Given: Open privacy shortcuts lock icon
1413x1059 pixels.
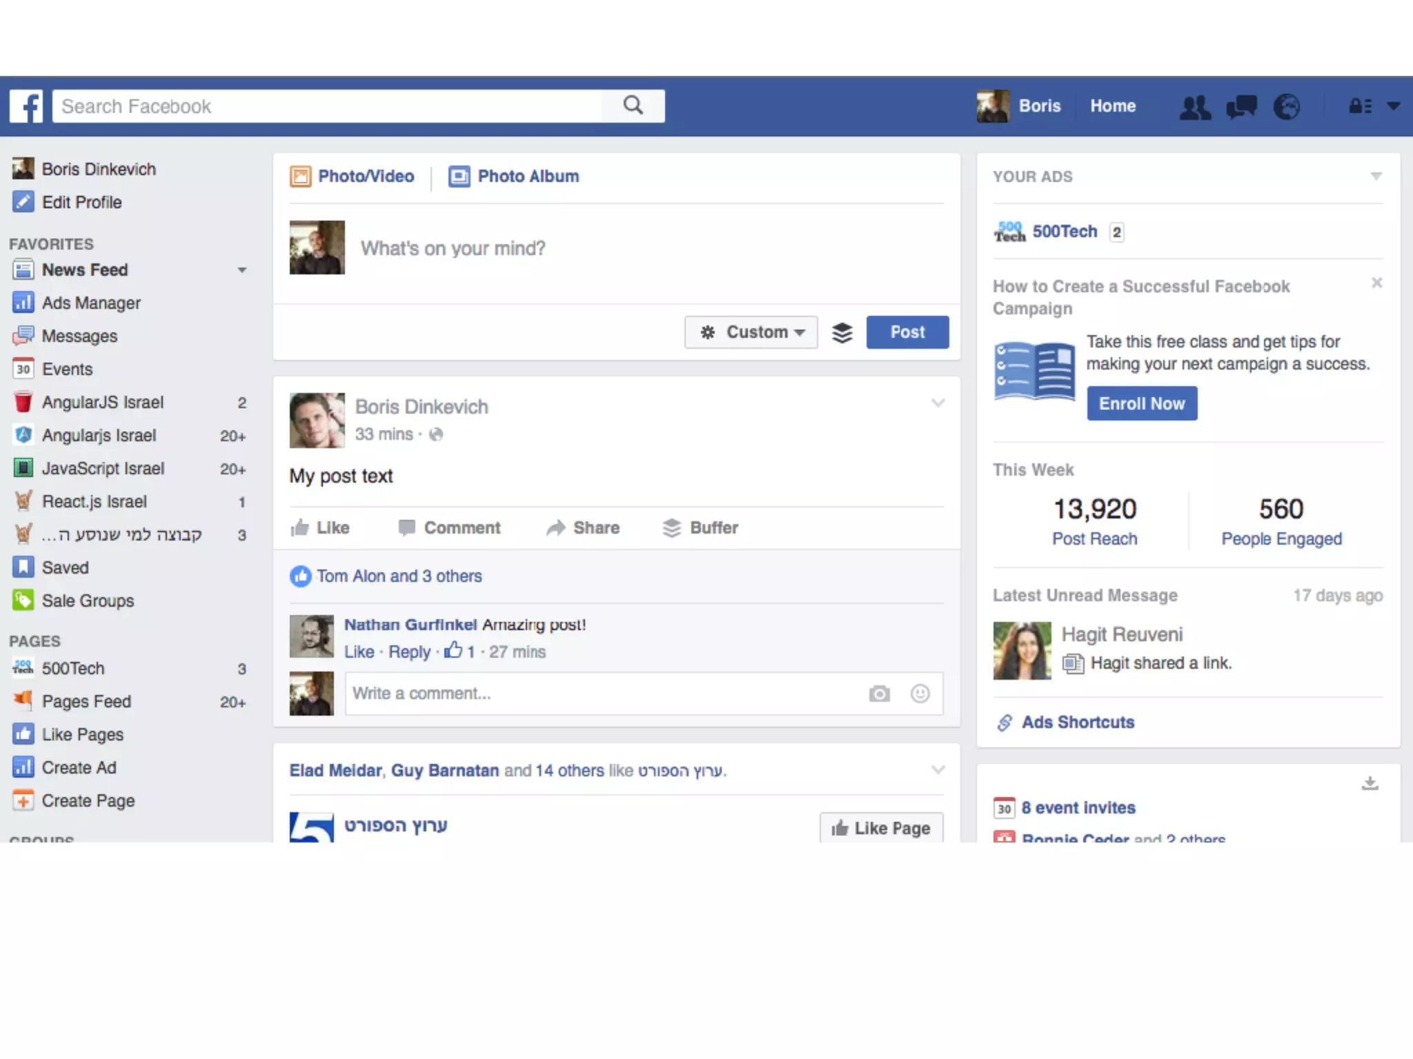Looking at the screenshot, I should coord(1360,106).
